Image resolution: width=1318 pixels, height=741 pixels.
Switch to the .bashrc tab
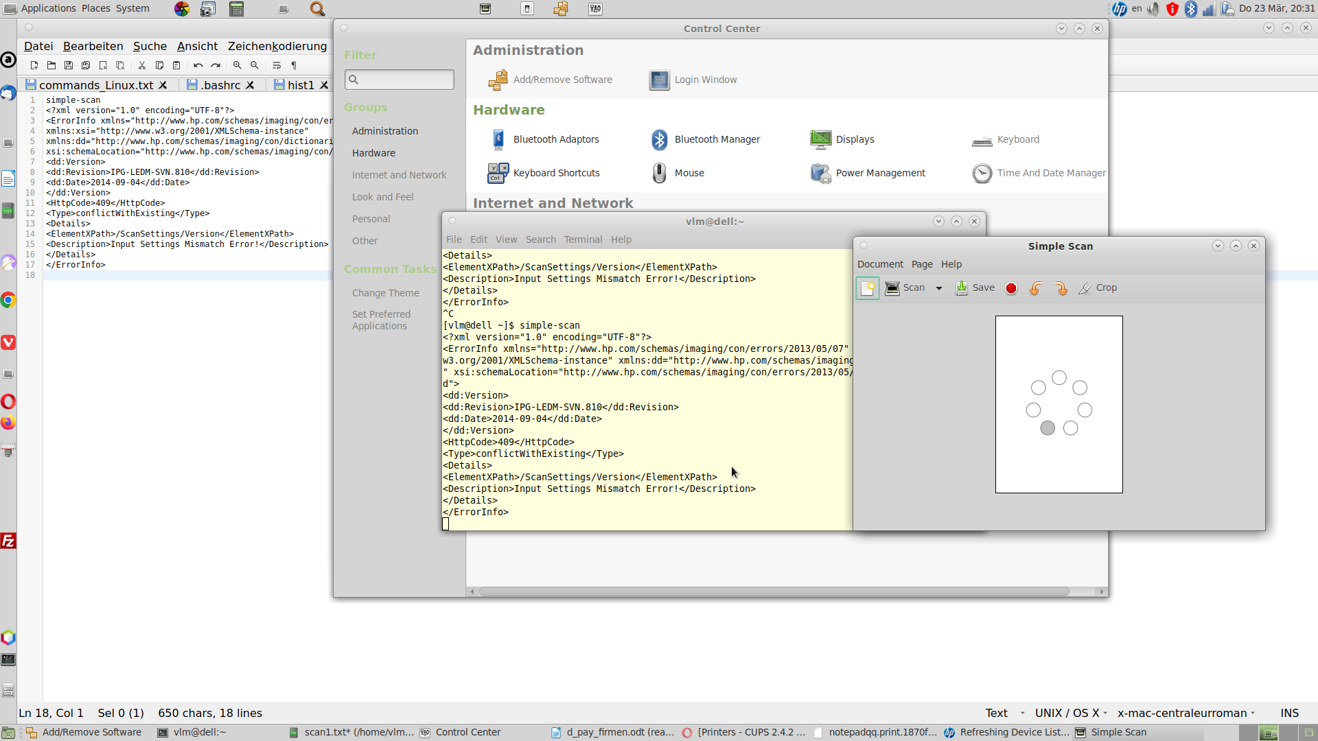coord(221,85)
